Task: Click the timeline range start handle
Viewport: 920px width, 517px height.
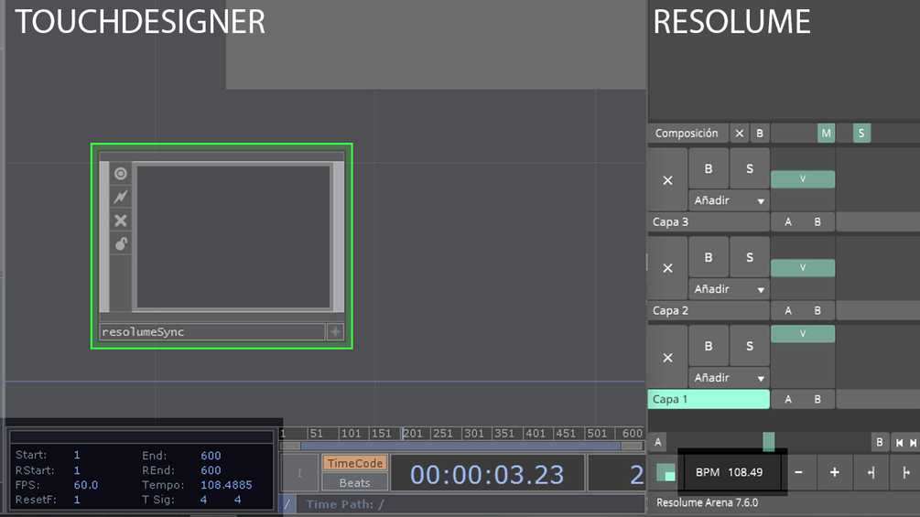Action: (290, 446)
